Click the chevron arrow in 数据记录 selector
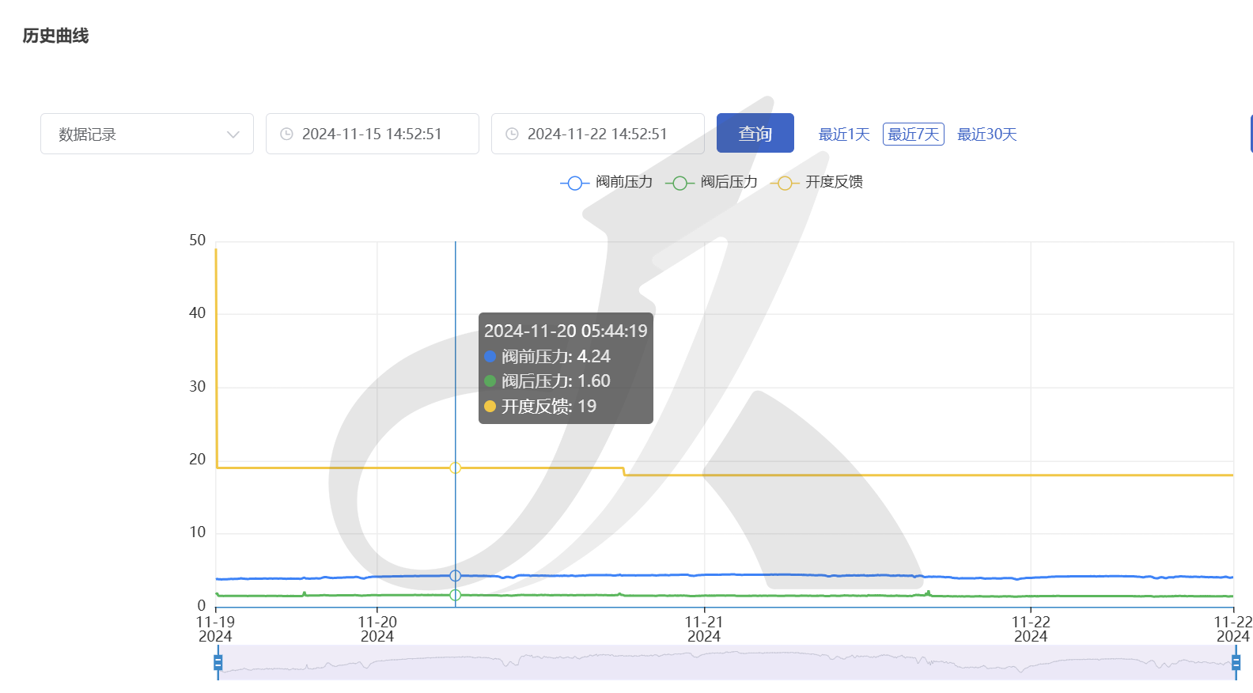 pos(233,134)
